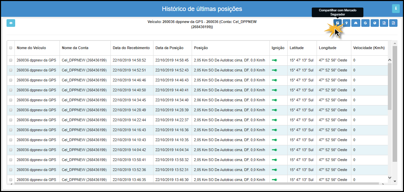The width and height of the screenshot is (404, 192).
Task: Click the outer page scrollbar thumb
Action: click(395, 104)
